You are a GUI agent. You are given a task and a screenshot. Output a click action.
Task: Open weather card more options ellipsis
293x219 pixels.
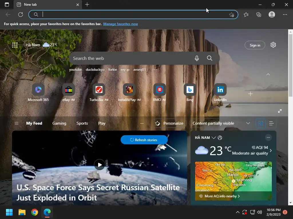pos(268,138)
